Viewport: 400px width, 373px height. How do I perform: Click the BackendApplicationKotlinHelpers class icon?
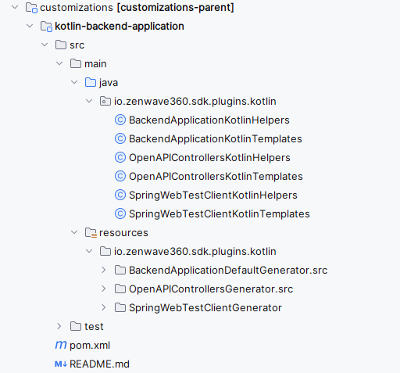(120, 120)
